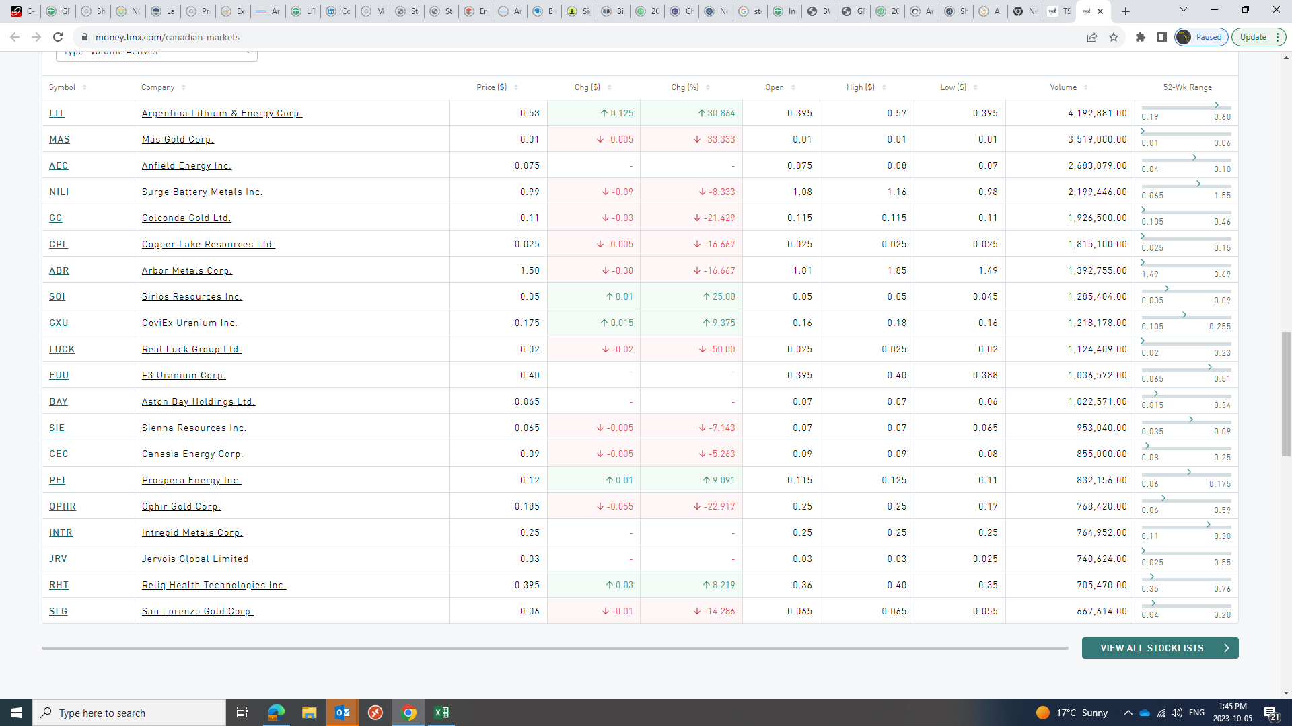The height and width of the screenshot is (726, 1292).
Task: Open the browser tab search chevron
Action: (x=1183, y=10)
